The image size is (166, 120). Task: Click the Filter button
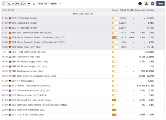160,4
